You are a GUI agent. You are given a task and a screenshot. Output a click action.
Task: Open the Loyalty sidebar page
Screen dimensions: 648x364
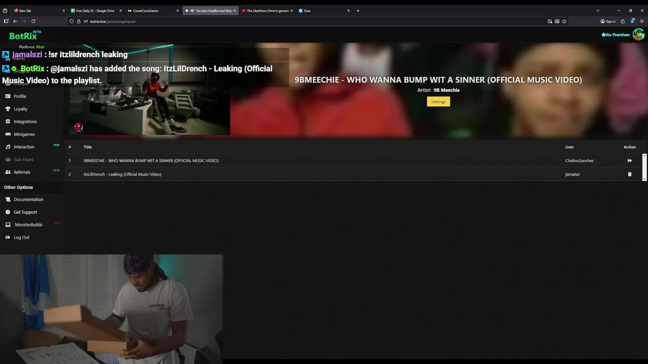(x=20, y=109)
